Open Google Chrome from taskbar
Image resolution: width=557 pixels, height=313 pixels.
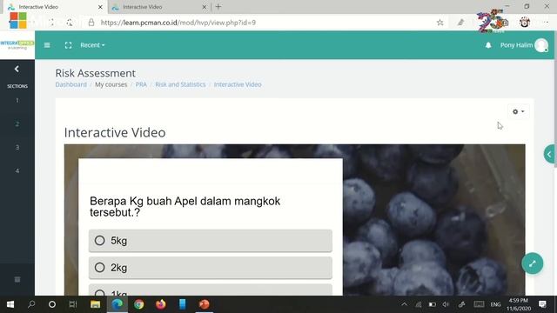(x=139, y=304)
